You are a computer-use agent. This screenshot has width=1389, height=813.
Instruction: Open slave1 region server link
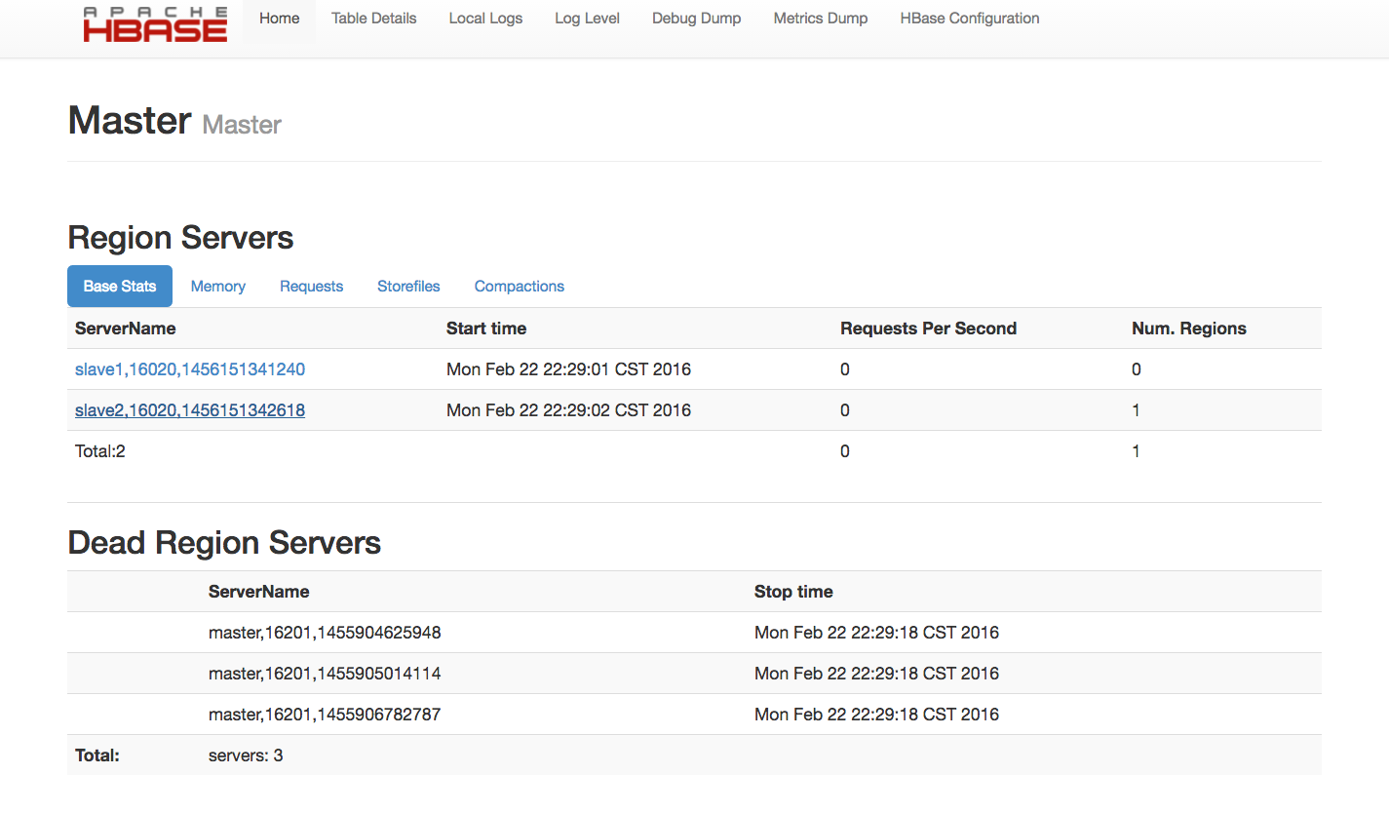[x=190, y=369]
